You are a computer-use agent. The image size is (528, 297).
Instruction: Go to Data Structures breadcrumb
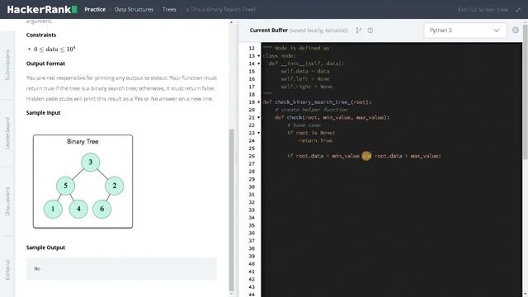pos(134,9)
